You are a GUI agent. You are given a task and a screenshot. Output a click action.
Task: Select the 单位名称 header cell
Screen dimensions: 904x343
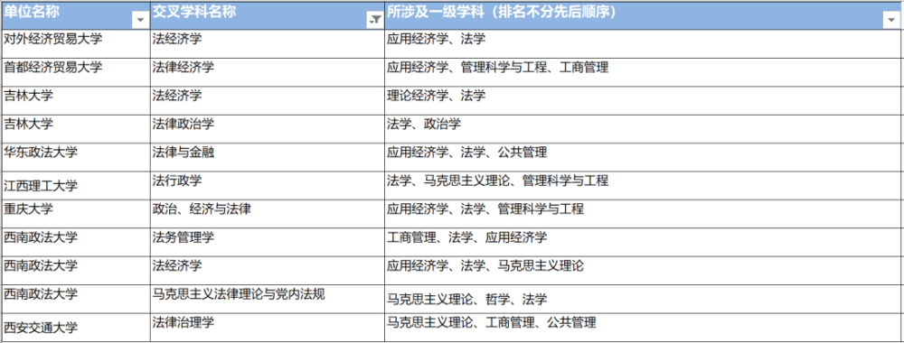[75, 15]
